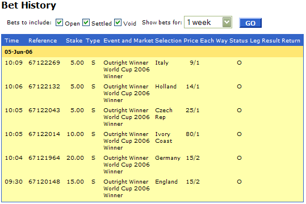Select bet reference 67122132
This screenshot has width=306, height=204.
(x=44, y=87)
